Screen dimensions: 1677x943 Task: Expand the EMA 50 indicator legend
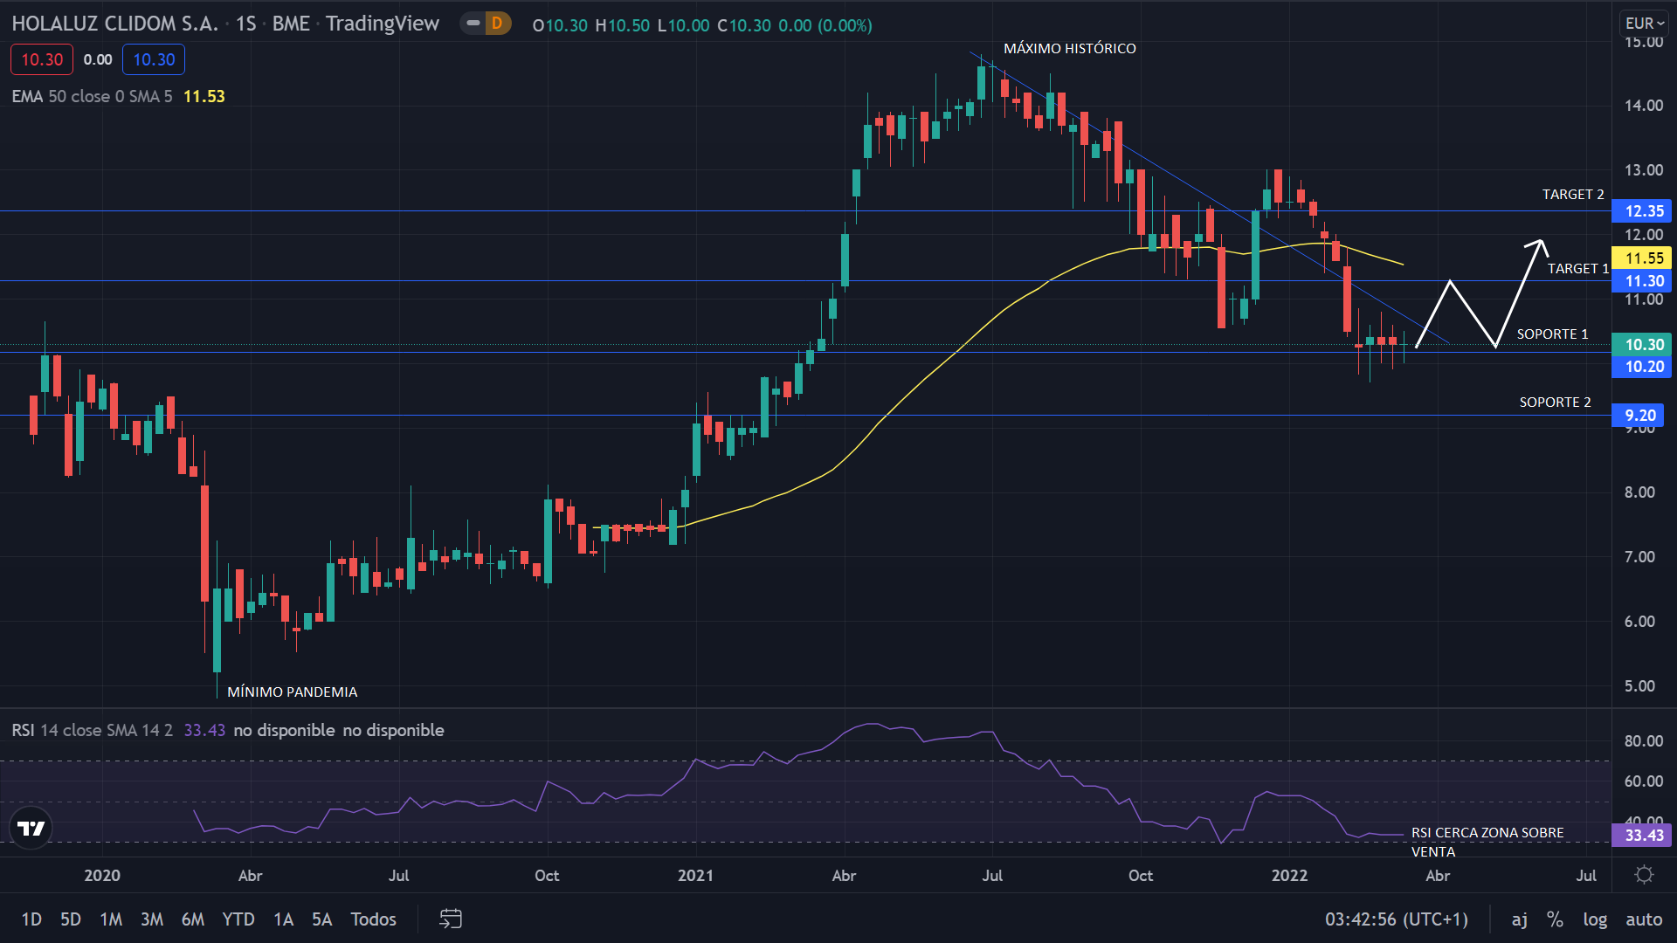(92, 96)
